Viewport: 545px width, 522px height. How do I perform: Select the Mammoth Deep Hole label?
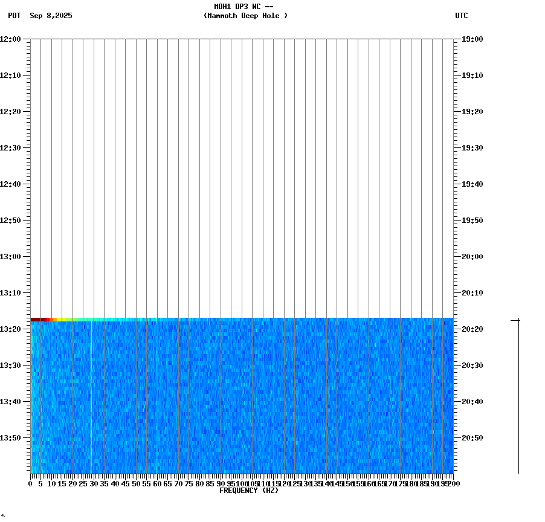click(245, 16)
